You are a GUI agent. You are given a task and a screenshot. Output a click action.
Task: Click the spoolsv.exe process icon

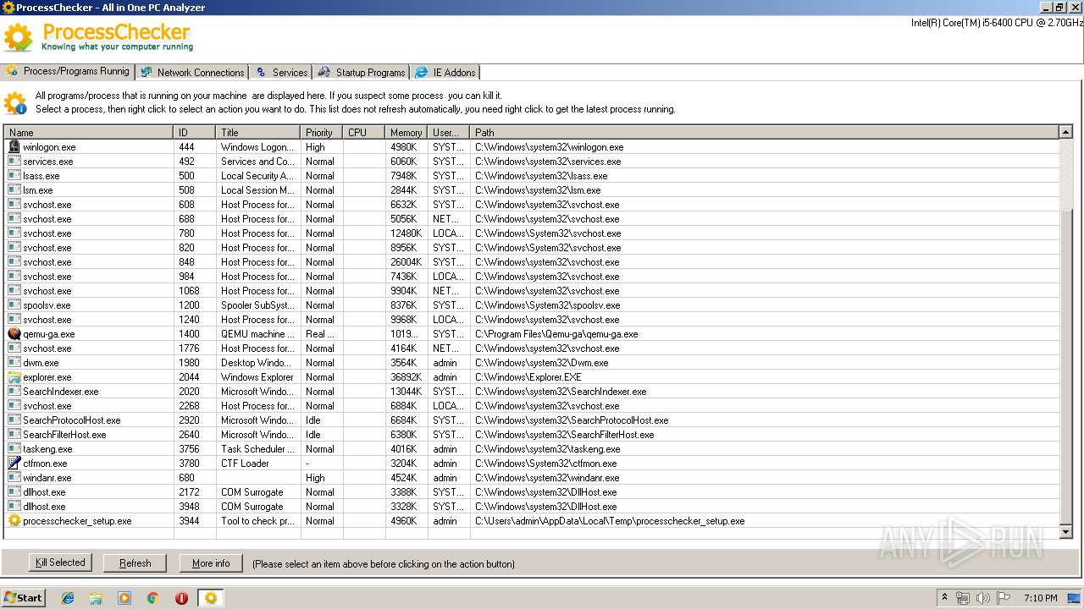[x=14, y=305]
